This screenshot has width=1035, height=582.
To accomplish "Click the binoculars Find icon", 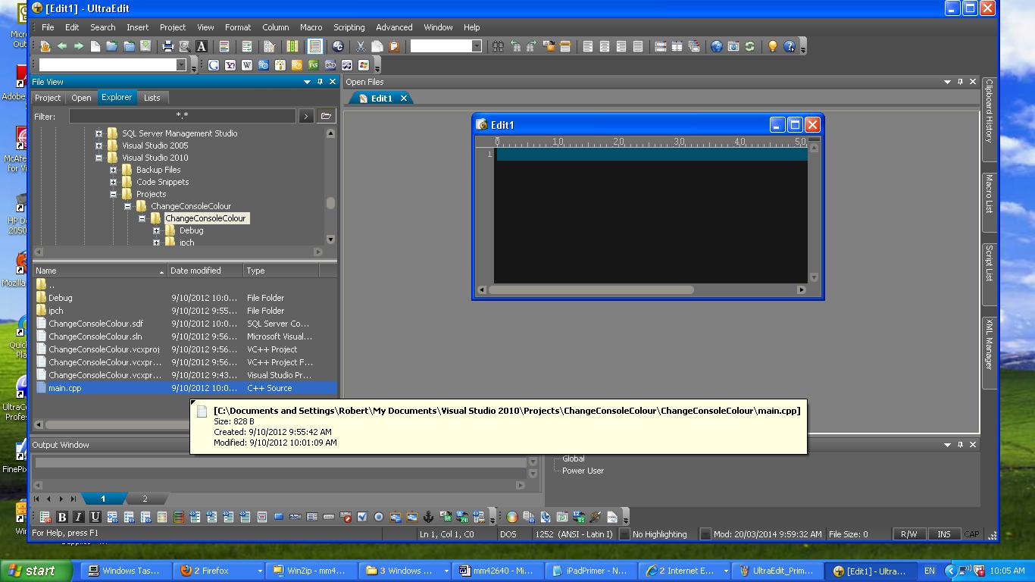I will point(498,46).
